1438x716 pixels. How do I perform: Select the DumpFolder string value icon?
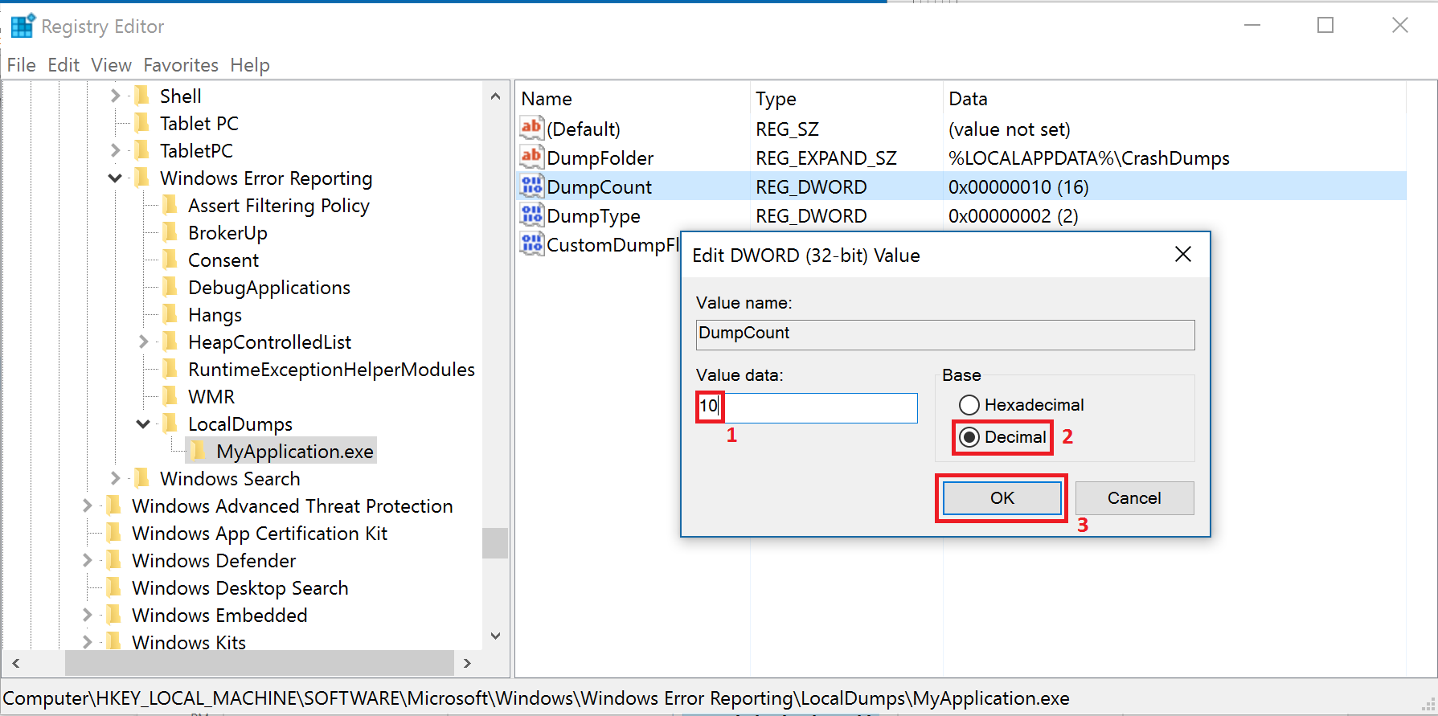pyautogui.click(x=531, y=158)
